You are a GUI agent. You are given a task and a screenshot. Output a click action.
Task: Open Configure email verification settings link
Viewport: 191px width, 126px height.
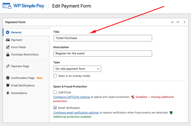point(76,112)
